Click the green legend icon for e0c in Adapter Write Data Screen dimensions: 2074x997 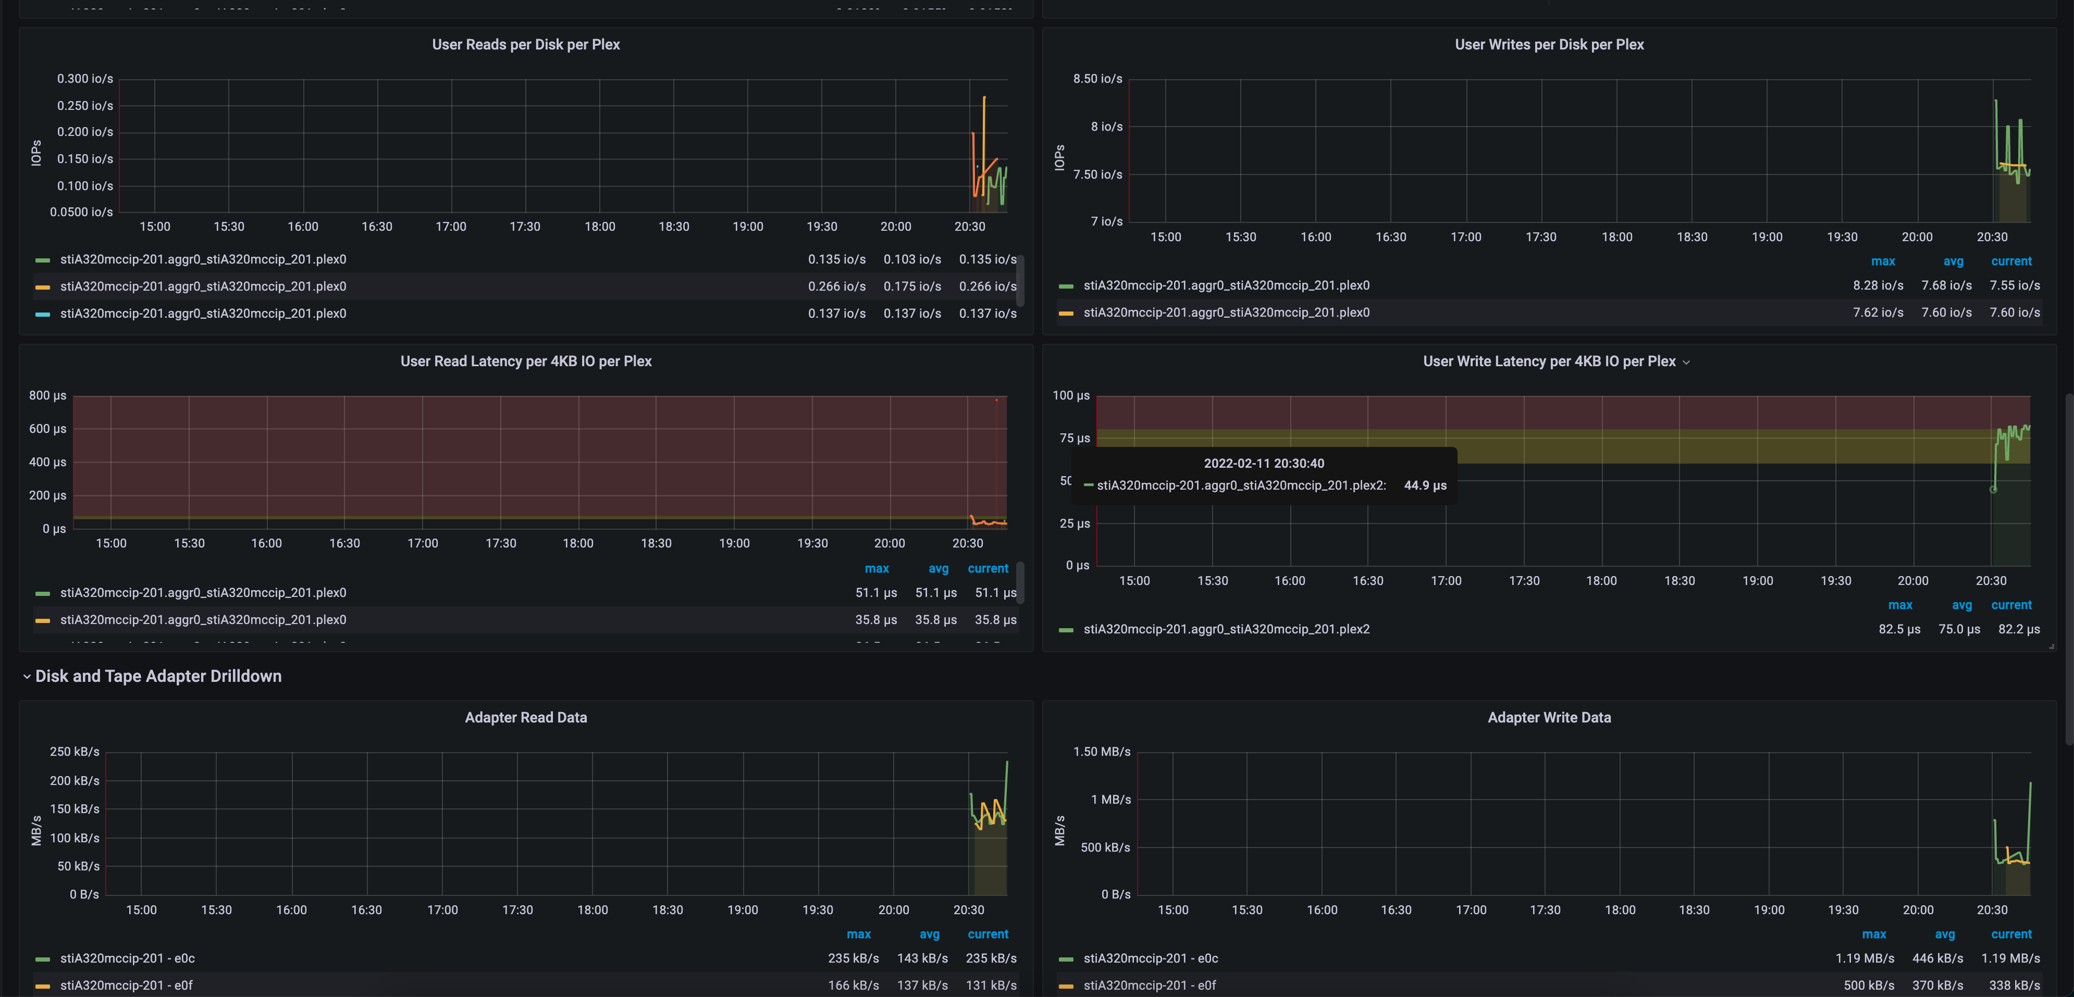(x=1066, y=958)
